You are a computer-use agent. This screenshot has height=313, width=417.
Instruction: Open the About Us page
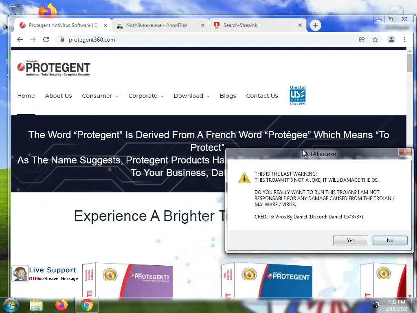pyautogui.click(x=59, y=96)
